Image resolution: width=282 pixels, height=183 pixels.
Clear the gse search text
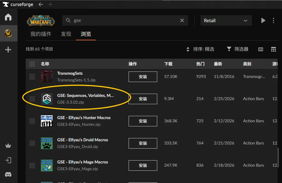pyautogui.click(x=182, y=20)
